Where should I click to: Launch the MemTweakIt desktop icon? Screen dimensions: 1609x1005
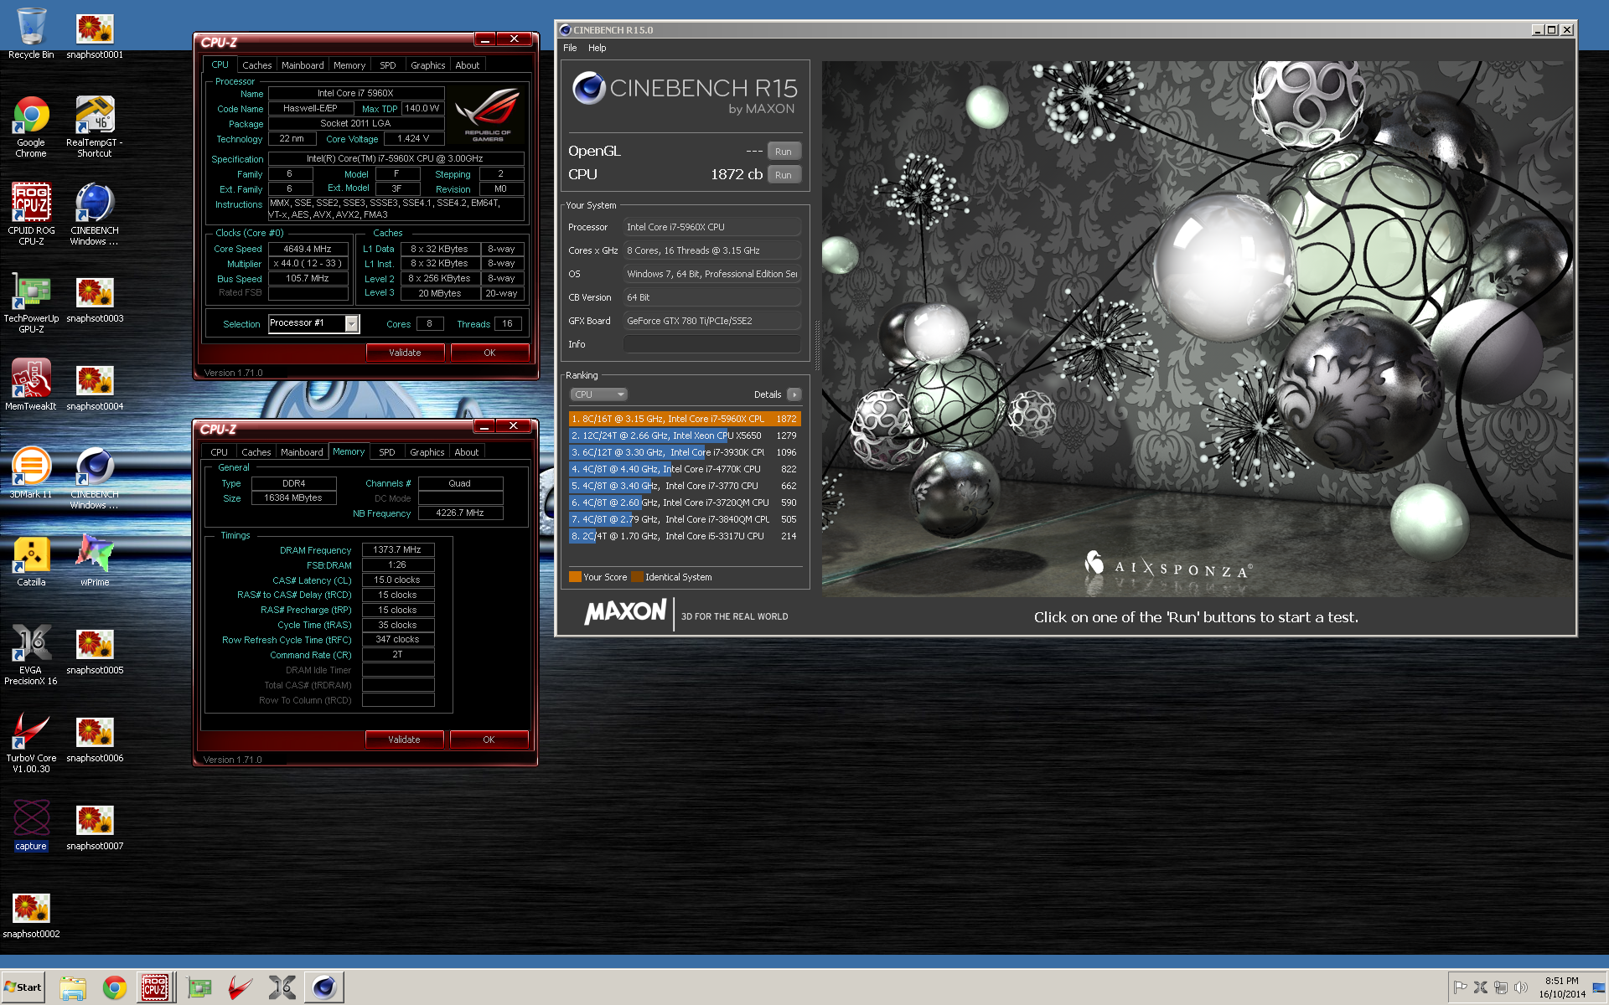point(31,385)
